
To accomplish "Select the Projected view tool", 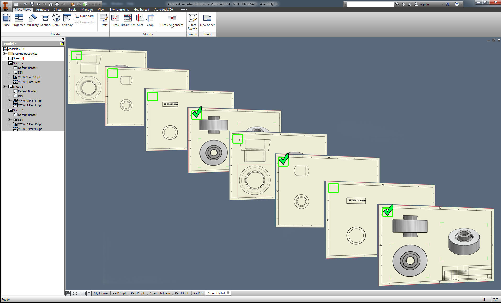I will pos(19,20).
